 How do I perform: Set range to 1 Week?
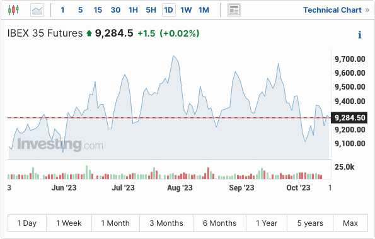pyautogui.click(x=69, y=223)
